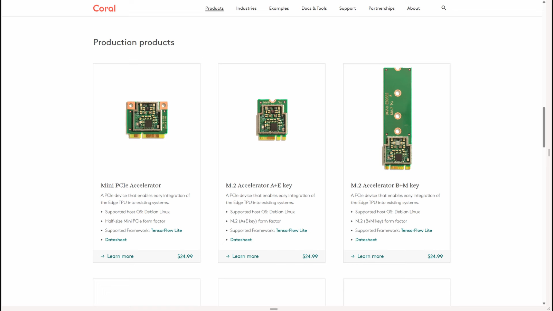Click the scroll up arrow on scrollbar
The width and height of the screenshot is (553, 311).
click(544, 2)
